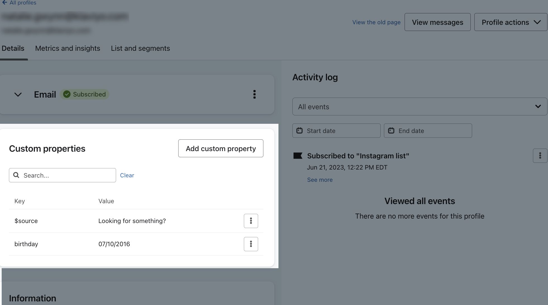Click the three-dot menu icon for $source property
The height and width of the screenshot is (305, 548).
click(x=251, y=221)
